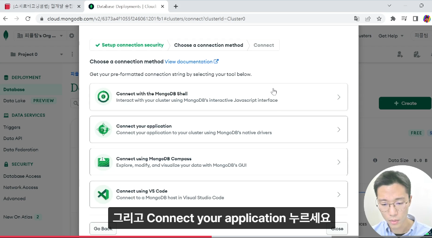Open Data API in sidebar
The width and height of the screenshot is (432, 238).
pos(13,138)
